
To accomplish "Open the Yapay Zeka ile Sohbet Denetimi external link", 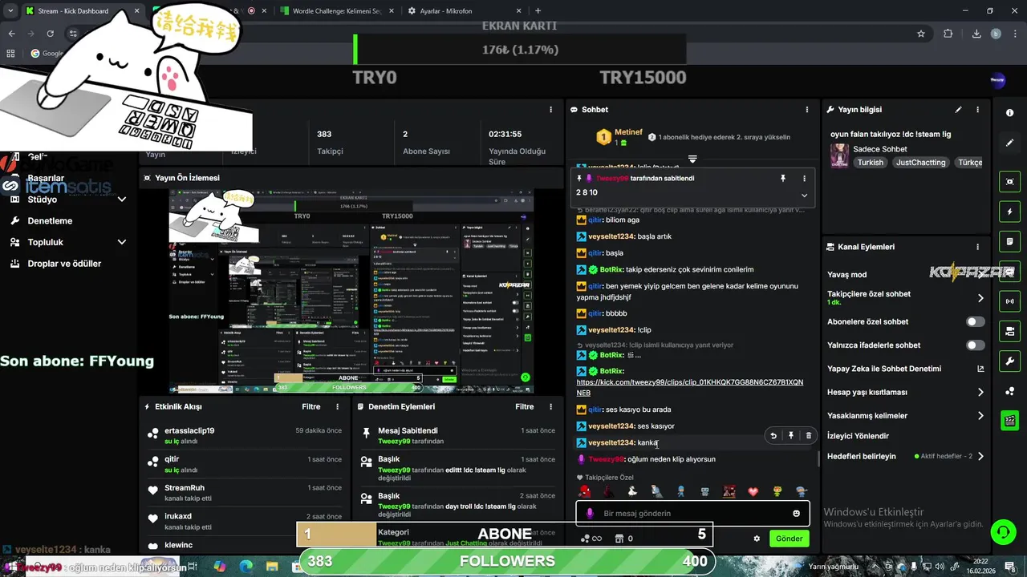I will pyautogui.click(x=980, y=369).
